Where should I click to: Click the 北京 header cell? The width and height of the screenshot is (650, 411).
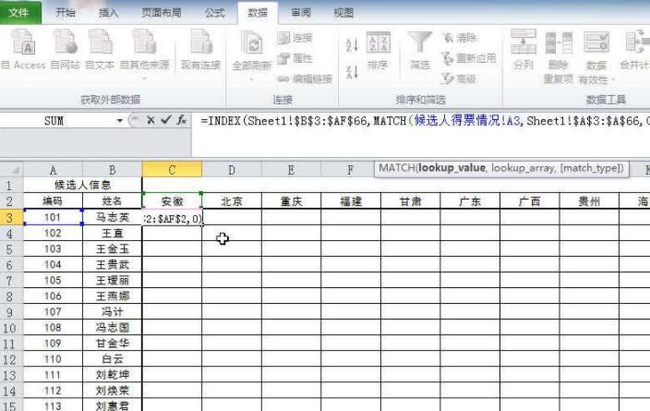232,201
